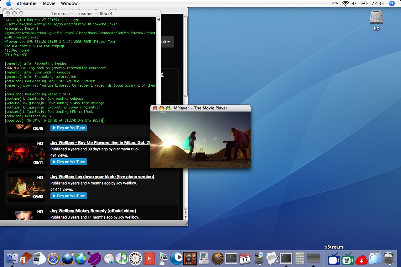Image resolution: width=401 pixels, height=267 pixels.
Task: Open the X11 dock icon
Action: (217, 258)
